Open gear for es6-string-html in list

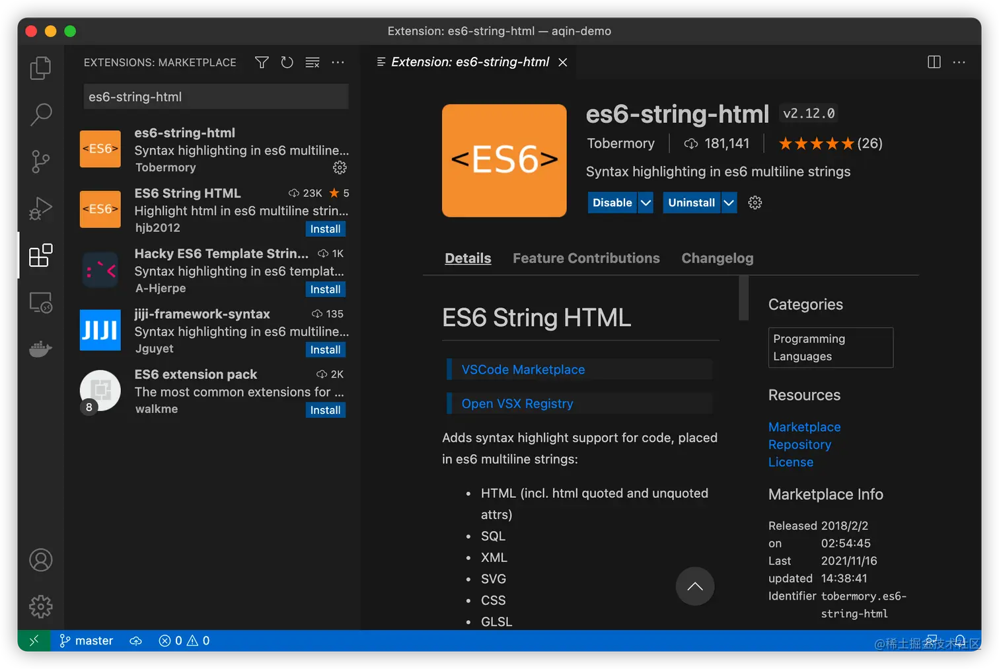coord(340,168)
